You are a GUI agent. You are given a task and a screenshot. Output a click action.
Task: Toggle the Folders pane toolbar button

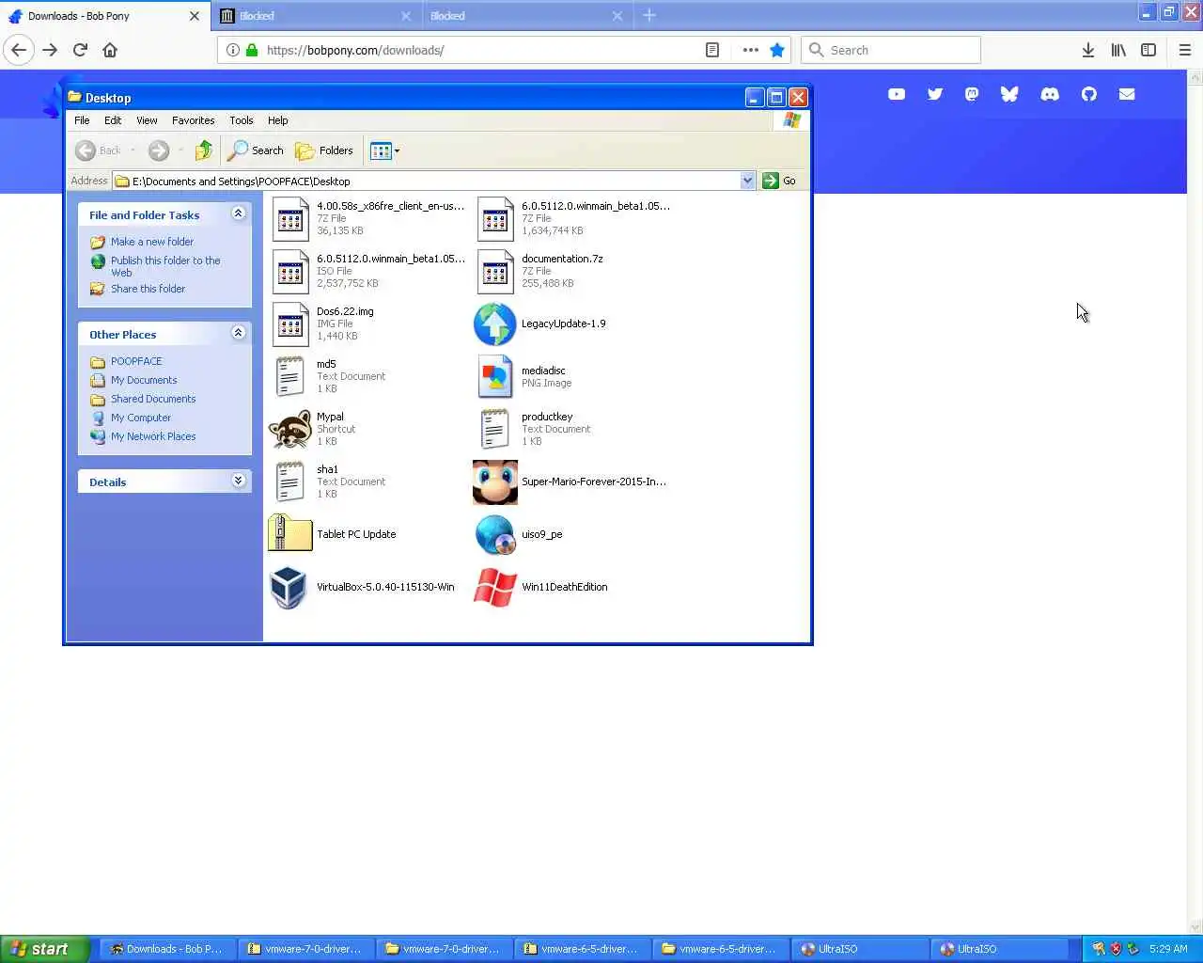[x=324, y=150]
